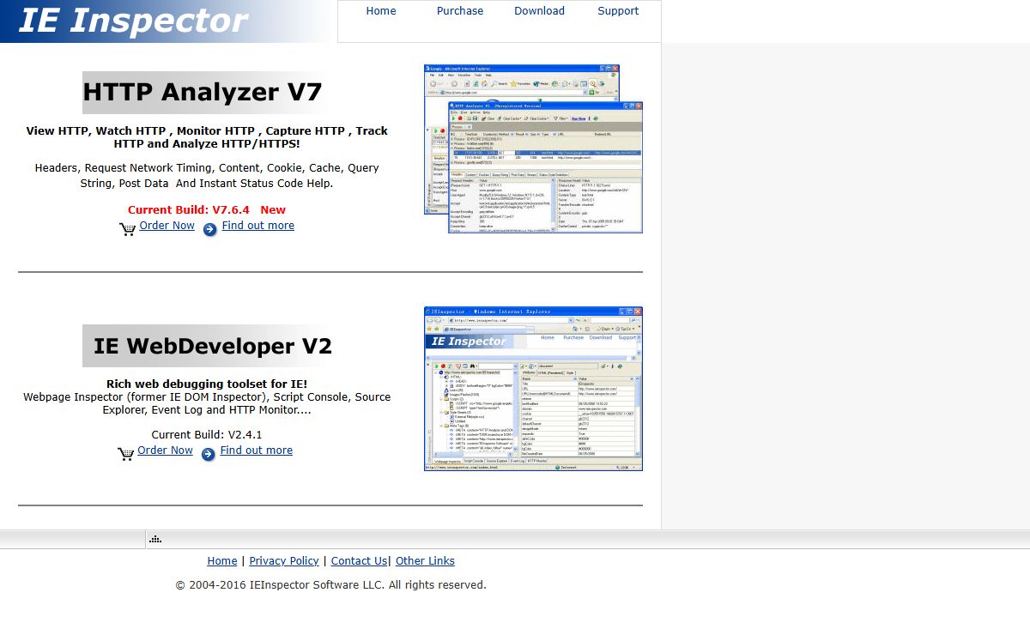Click the IE WebDeveloper V2 heading
Viewport: 1030px width, 635px height.
[x=212, y=346]
